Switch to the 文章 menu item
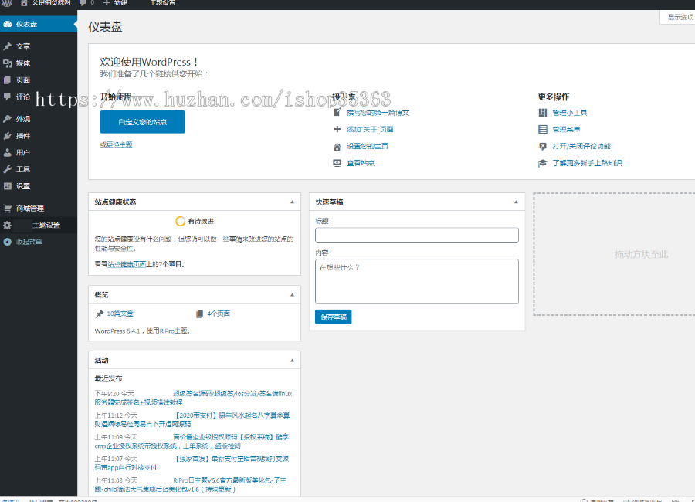The width and height of the screenshot is (695, 502). pos(25,46)
